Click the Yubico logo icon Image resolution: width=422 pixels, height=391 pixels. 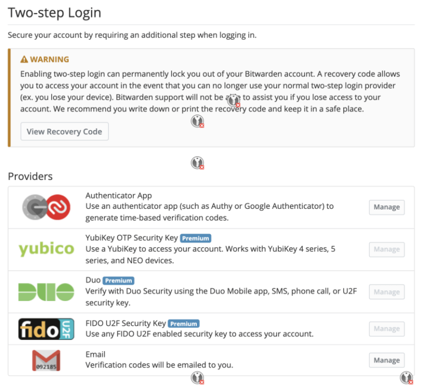(46, 250)
